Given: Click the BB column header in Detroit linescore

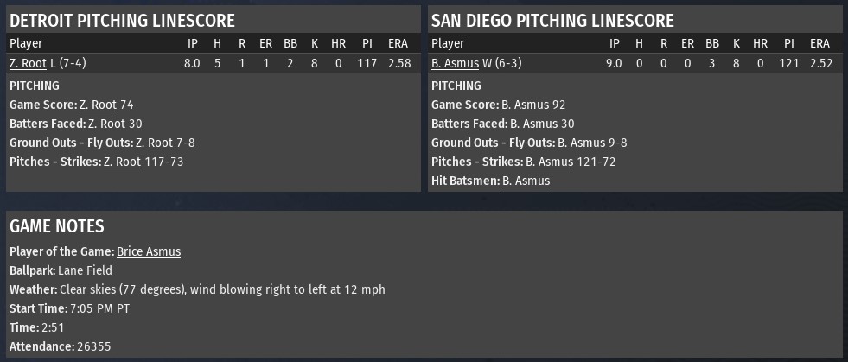Looking at the screenshot, I should click(290, 43).
